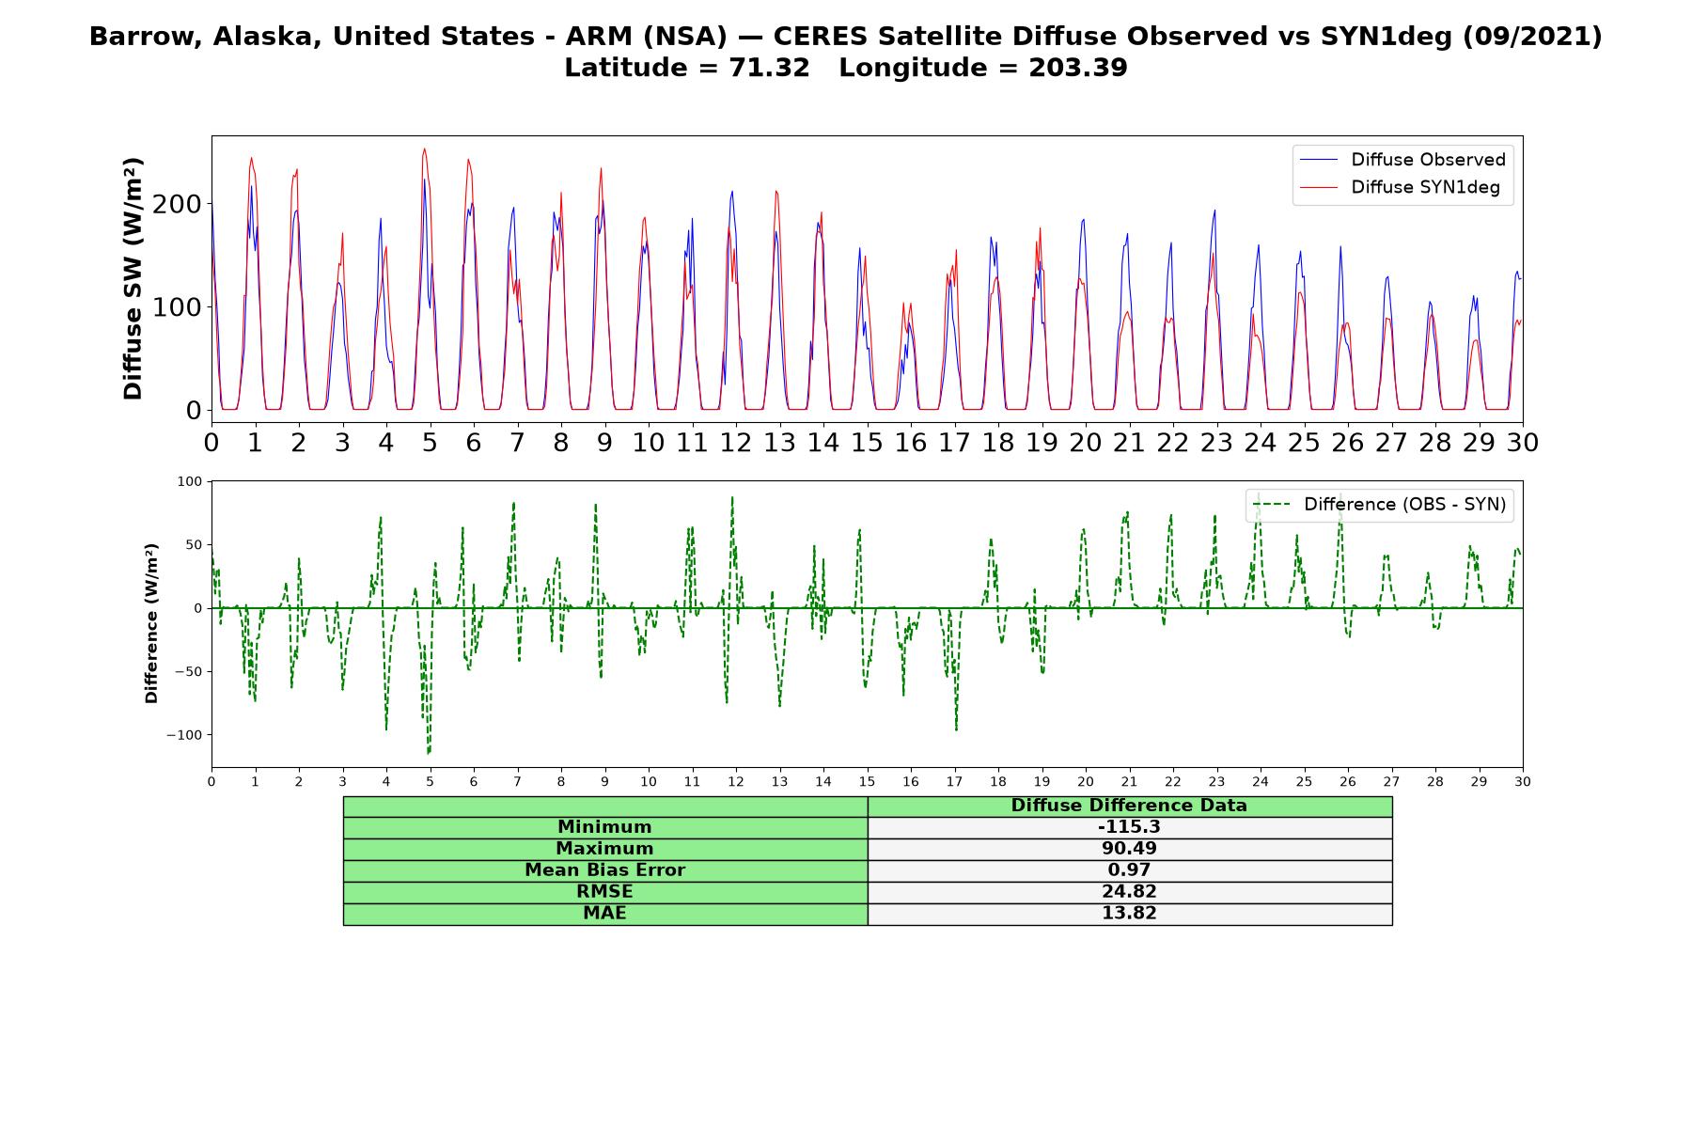The height and width of the screenshot is (1128, 1692).
Task: Click the Difference (OBS - SYN) legend entry
Action: (x=1379, y=505)
